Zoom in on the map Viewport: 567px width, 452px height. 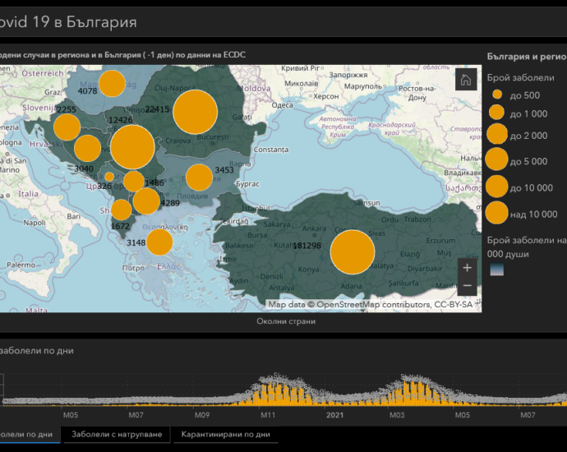(x=468, y=268)
